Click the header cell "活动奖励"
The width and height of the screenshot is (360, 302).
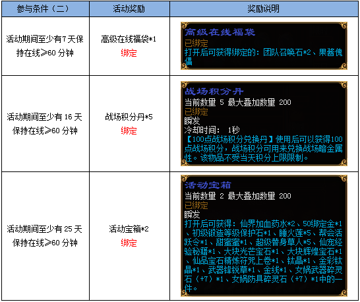(x=129, y=9)
